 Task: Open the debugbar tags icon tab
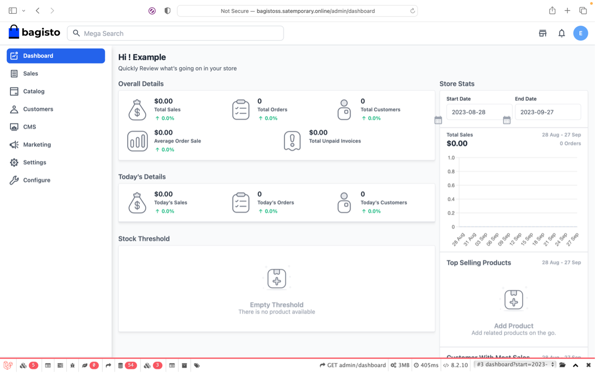point(197,365)
